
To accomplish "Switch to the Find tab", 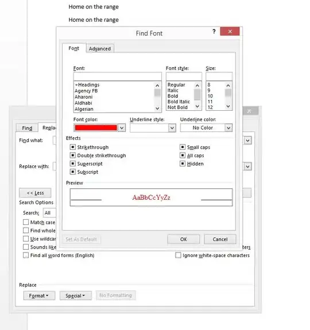I will (x=27, y=128).
